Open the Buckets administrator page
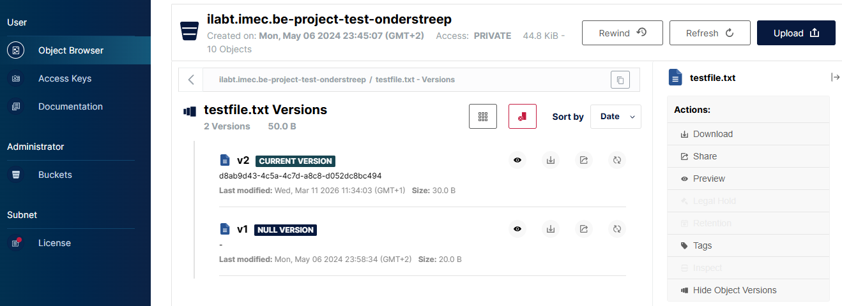This screenshot has width=842, height=306. [55, 175]
